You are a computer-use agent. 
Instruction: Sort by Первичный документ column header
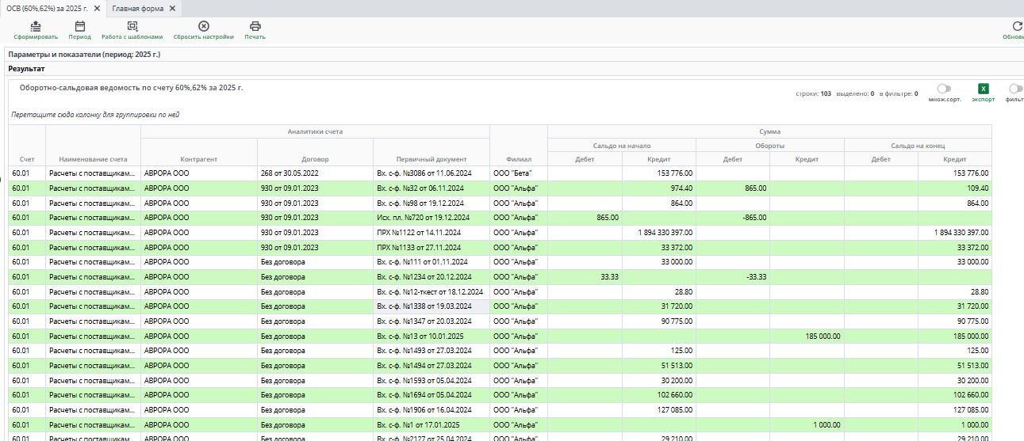coord(431,159)
